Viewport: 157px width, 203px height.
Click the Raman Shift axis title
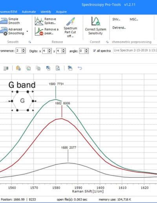click(x=88, y=191)
